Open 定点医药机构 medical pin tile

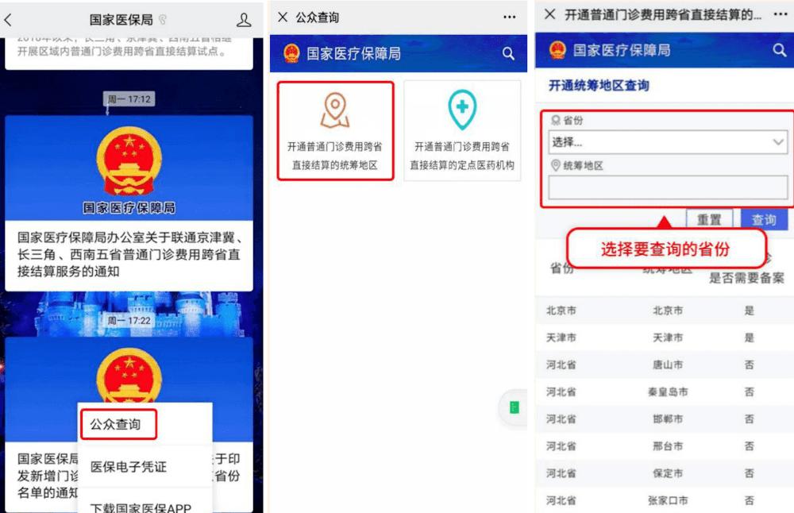[x=462, y=131]
